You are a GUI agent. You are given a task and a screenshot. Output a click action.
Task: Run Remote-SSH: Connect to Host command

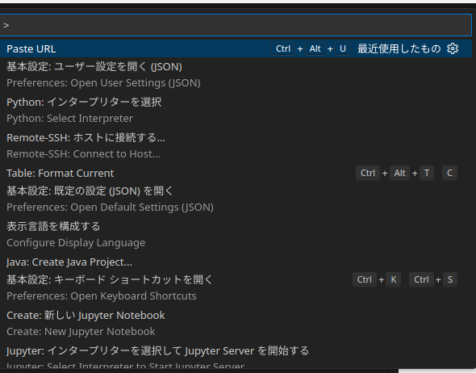pyautogui.click(x=236, y=146)
